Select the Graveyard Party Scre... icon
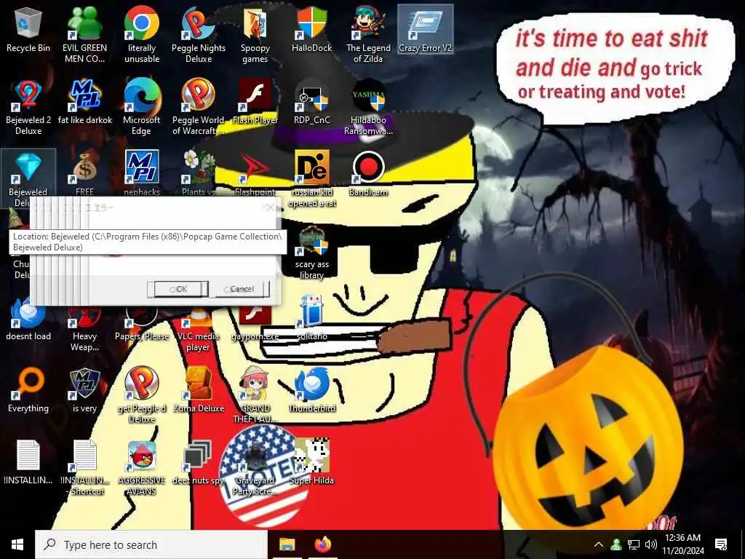Screen dimensions: 745x559 coord(255,468)
